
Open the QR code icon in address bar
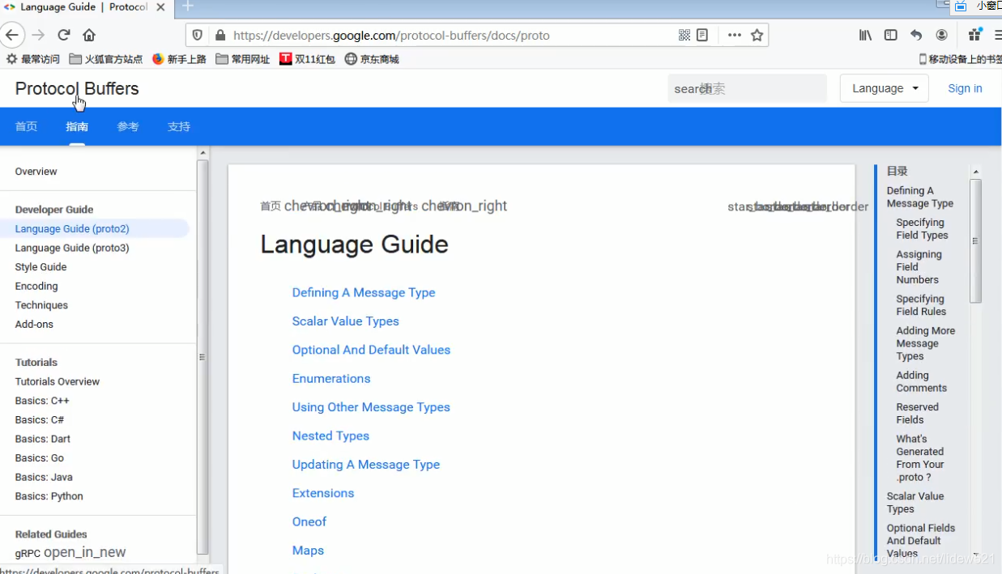pyautogui.click(x=684, y=35)
